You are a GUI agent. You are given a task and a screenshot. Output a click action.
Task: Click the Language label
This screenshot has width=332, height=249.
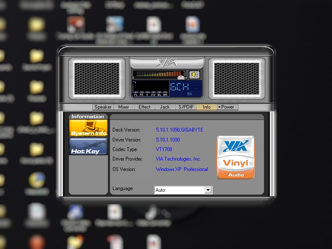click(123, 188)
